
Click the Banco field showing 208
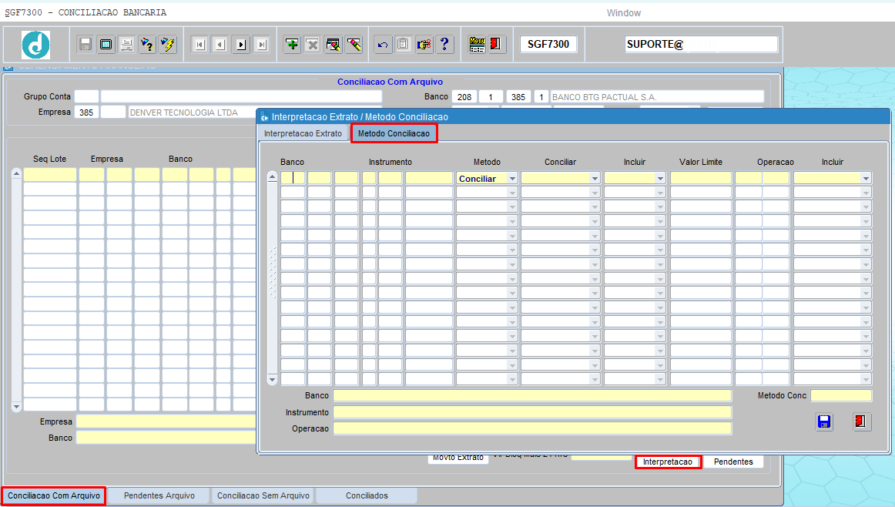[x=464, y=97]
